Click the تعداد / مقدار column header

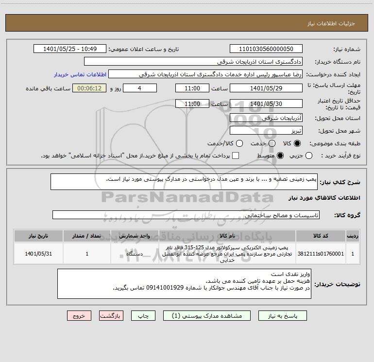[87, 236]
